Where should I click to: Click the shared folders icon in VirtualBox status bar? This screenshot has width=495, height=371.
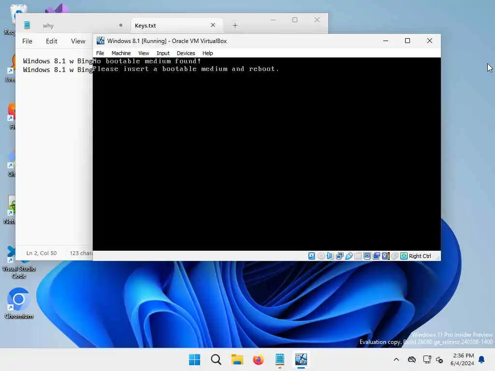pyautogui.click(x=358, y=256)
